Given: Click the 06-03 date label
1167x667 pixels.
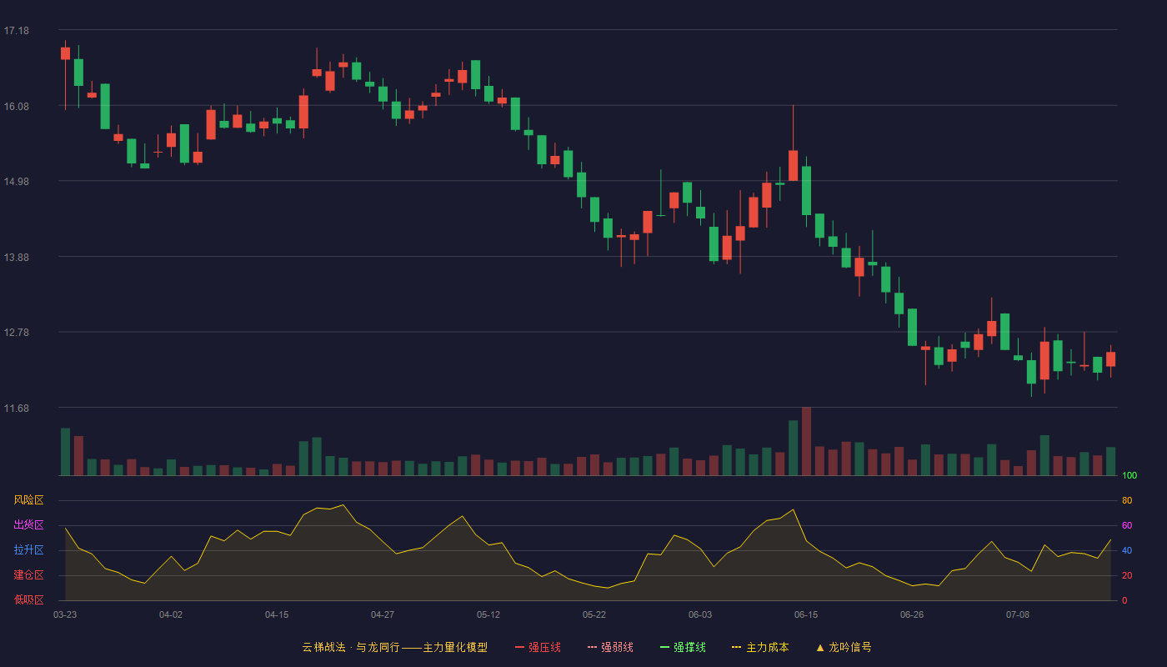Looking at the screenshot, I should [700, 614].
